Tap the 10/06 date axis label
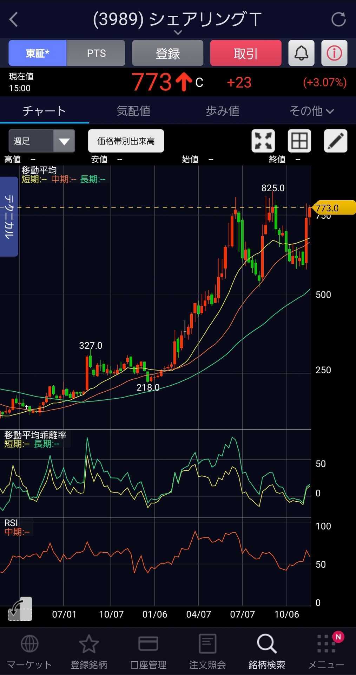 286,614
